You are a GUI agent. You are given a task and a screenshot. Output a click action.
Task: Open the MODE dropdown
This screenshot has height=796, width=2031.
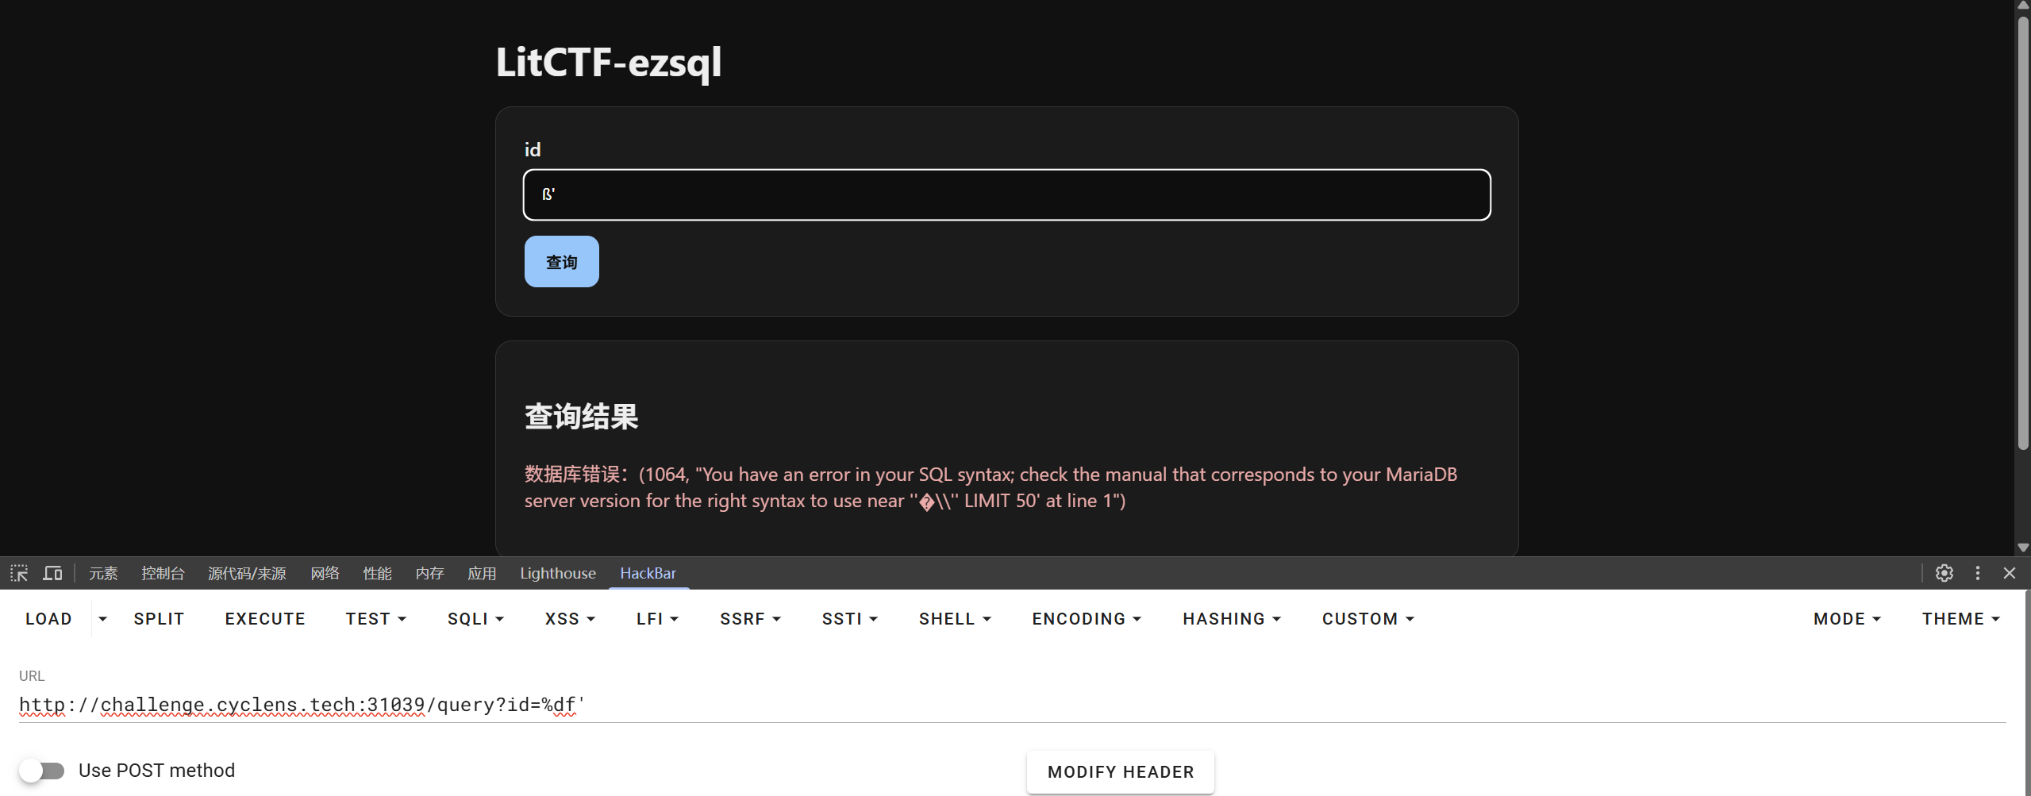[1847, 619]
